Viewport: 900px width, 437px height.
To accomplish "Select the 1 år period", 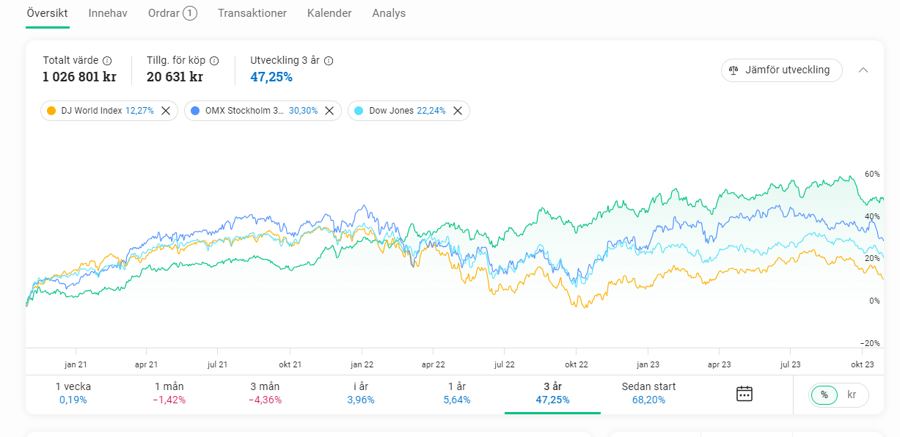I will [x=456, y=393].
